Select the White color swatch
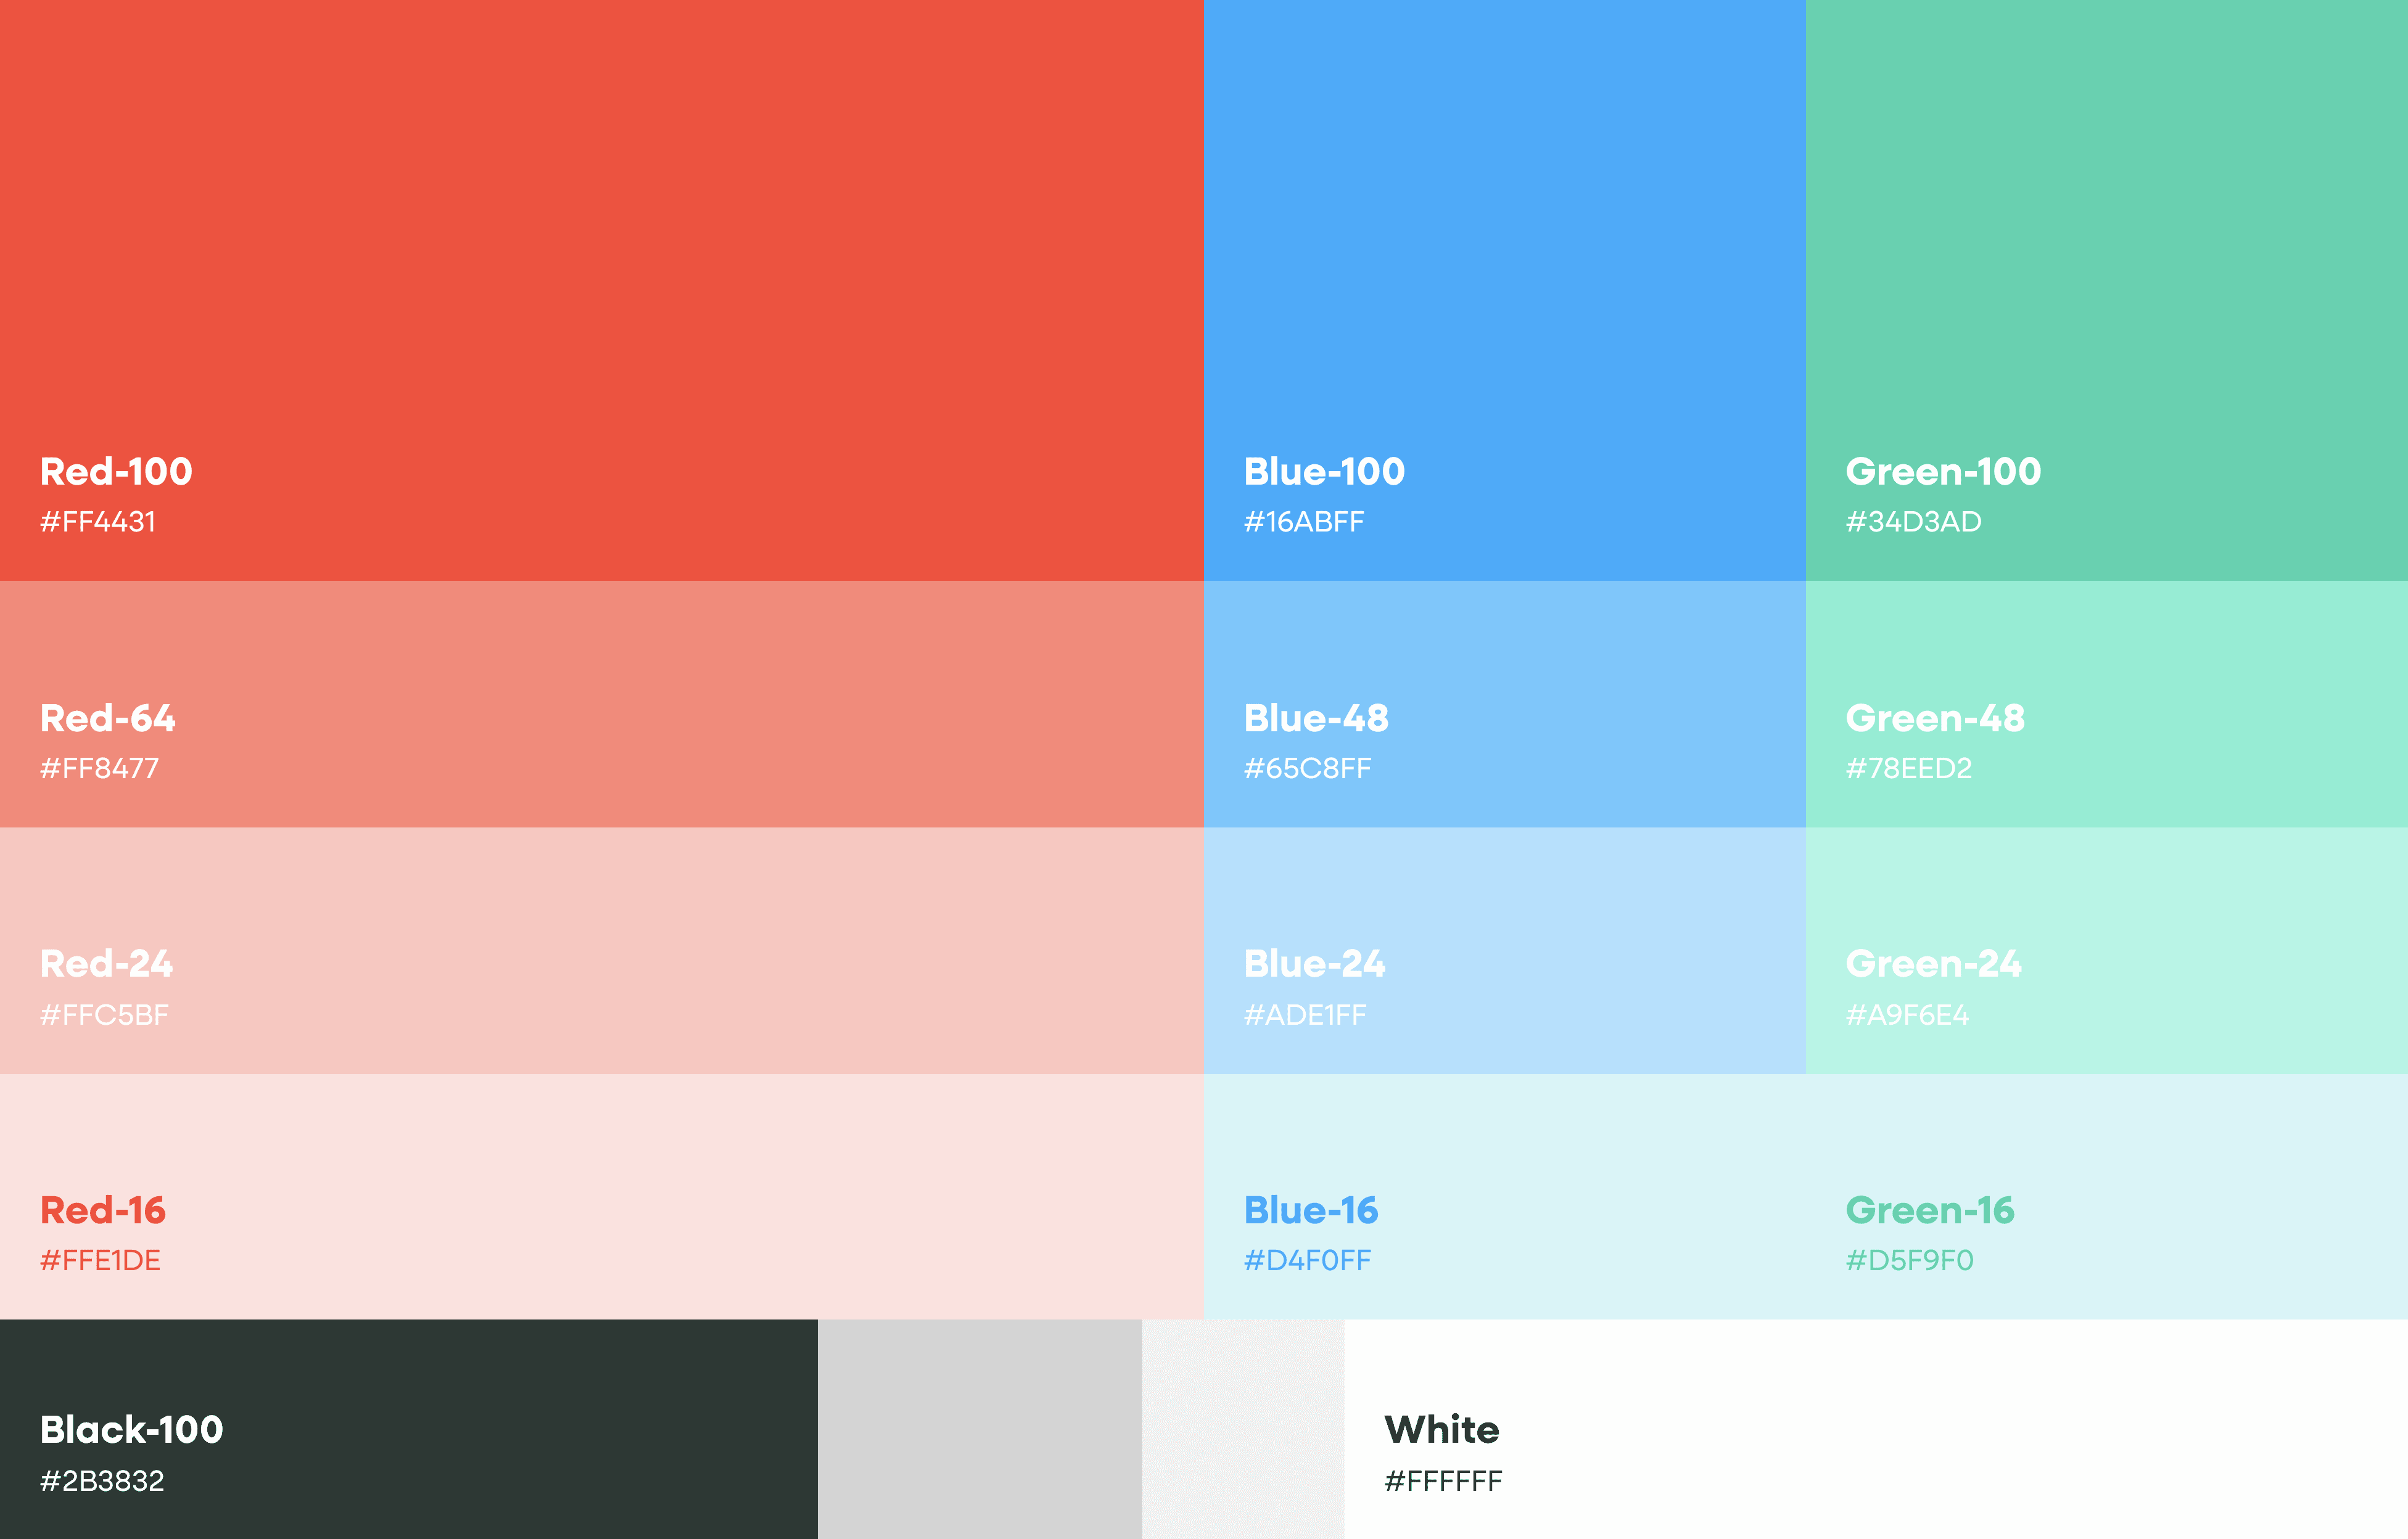This screenshot has width=2408, height=1539. (1875, 1429)
